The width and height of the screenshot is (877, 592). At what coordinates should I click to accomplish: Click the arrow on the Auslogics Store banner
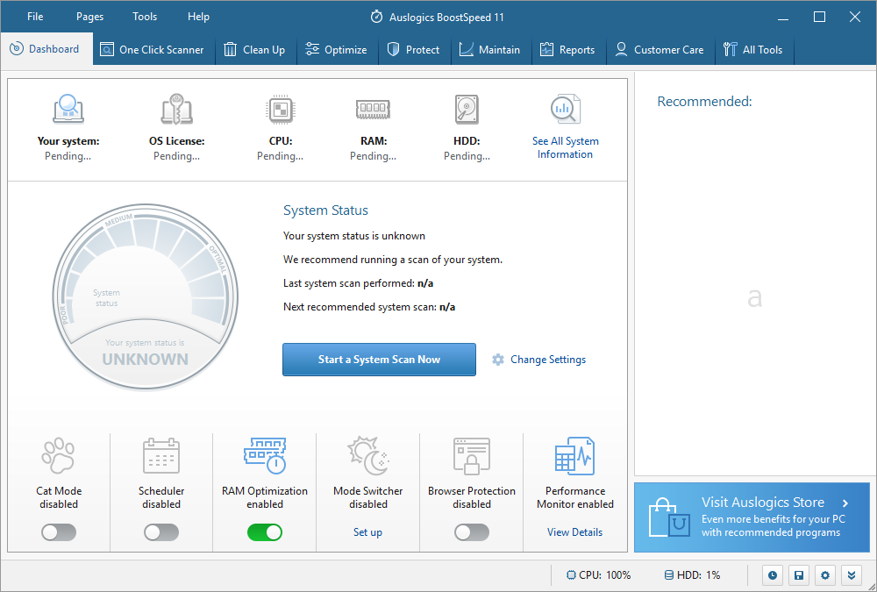click(x=845, y=503)
